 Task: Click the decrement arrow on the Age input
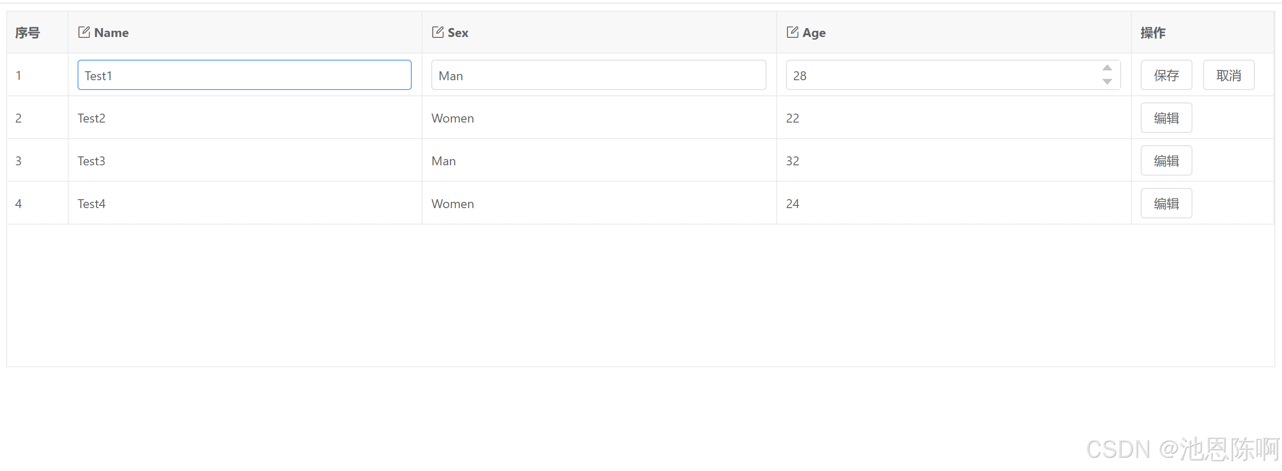pyautogui.click(x=1106, y=82)
